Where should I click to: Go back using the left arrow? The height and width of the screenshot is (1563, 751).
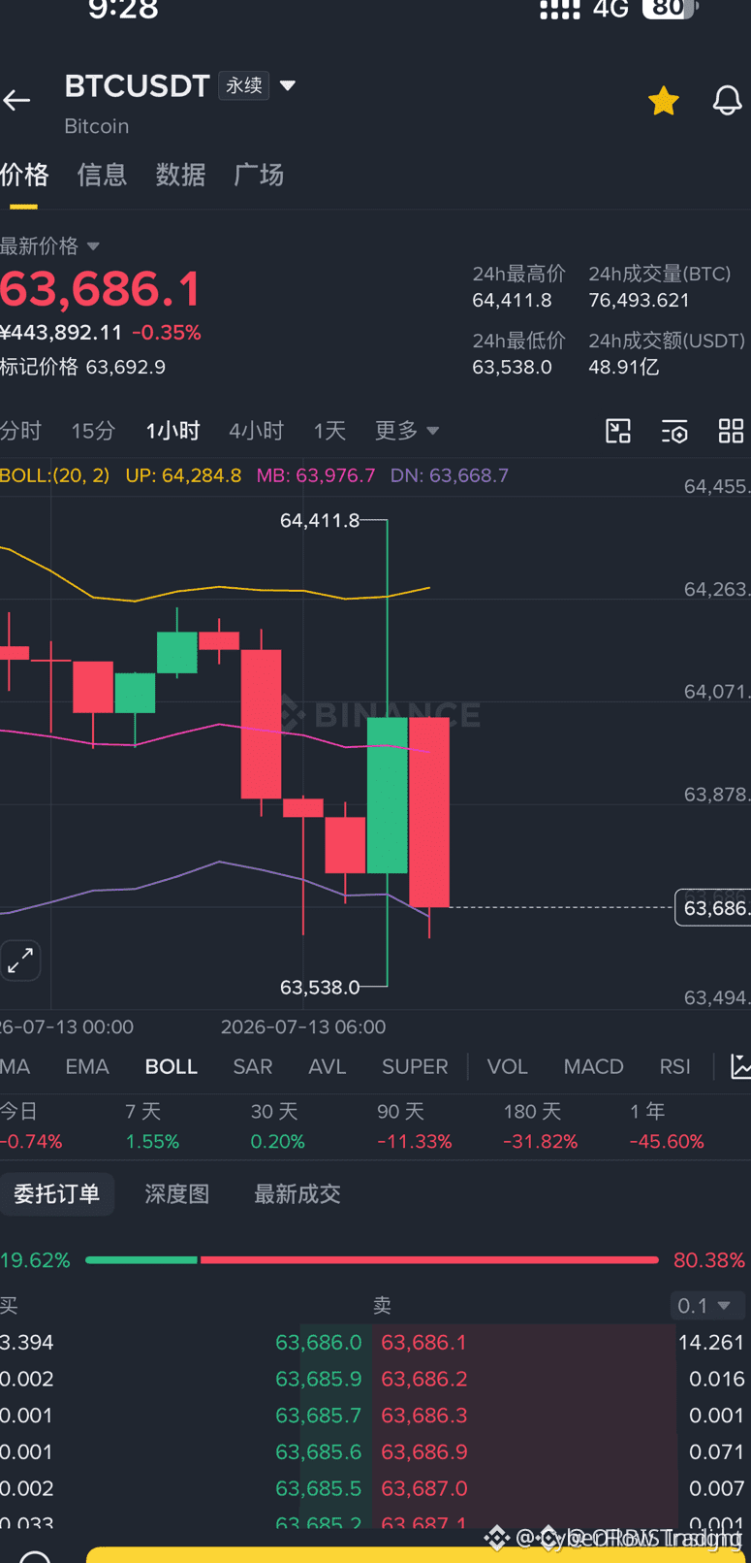16,100
